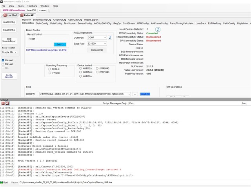This screenshot has width=251, height=187.
Task: Click the LoadFW toolbar item
Action: click(x=31, y=11)
